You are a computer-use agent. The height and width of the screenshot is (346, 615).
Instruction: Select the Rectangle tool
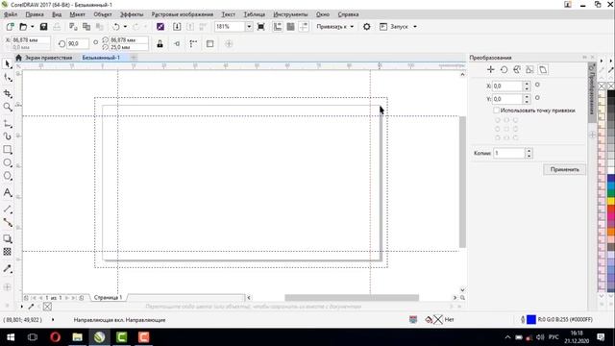point(8,150)
